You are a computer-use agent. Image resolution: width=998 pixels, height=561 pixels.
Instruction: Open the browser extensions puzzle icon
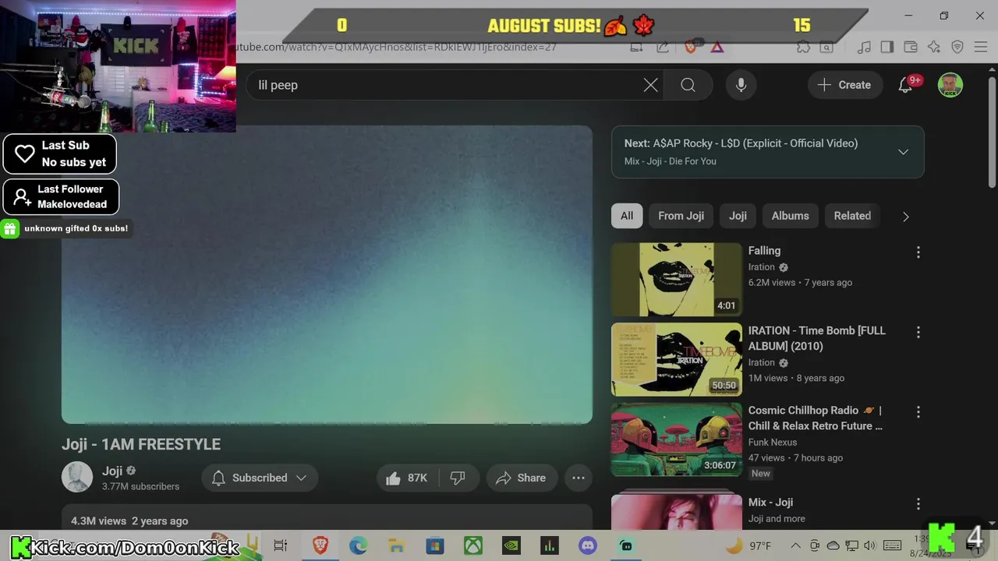tap(803, 47)
